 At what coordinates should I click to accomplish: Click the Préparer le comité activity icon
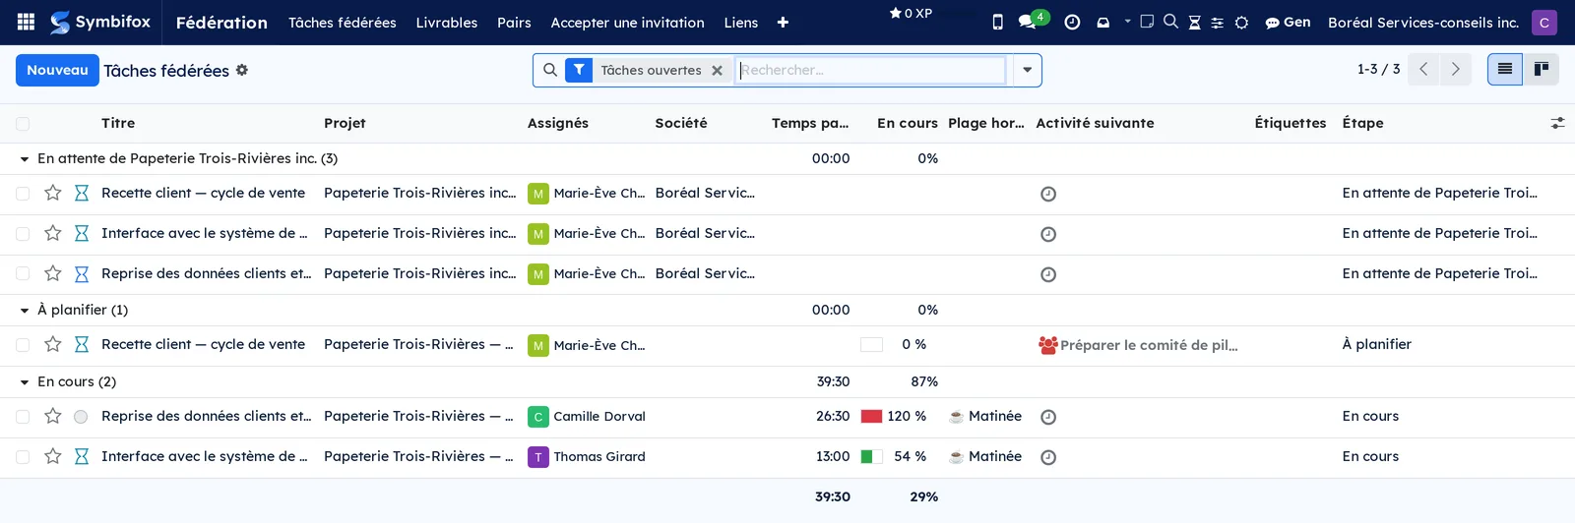pos(1048,345)
